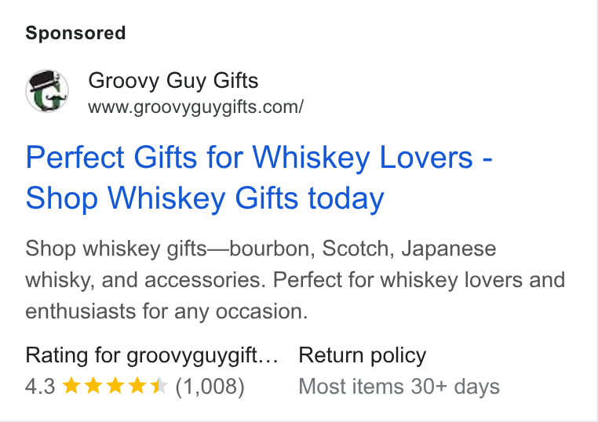Open the Perfect Gifts for Whiskey Lovers headline
Screen dimensions: 598x422
tap(259, 158)
